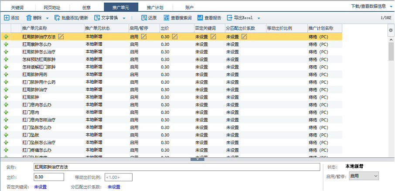Open the 删除 dropdown arrow
This screenshot has height=191, width=395.
[48, 18]
